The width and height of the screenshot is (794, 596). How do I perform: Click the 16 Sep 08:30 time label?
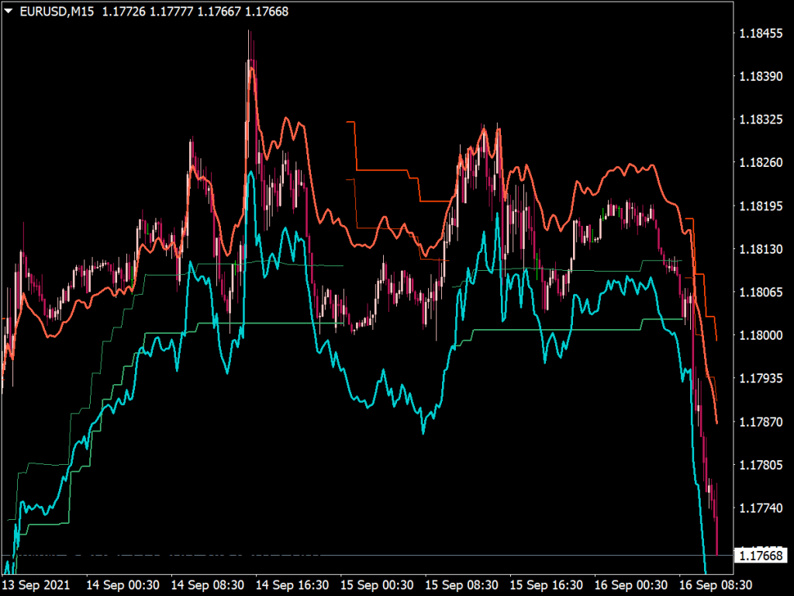pyautogui.click(x=715, y=585)
